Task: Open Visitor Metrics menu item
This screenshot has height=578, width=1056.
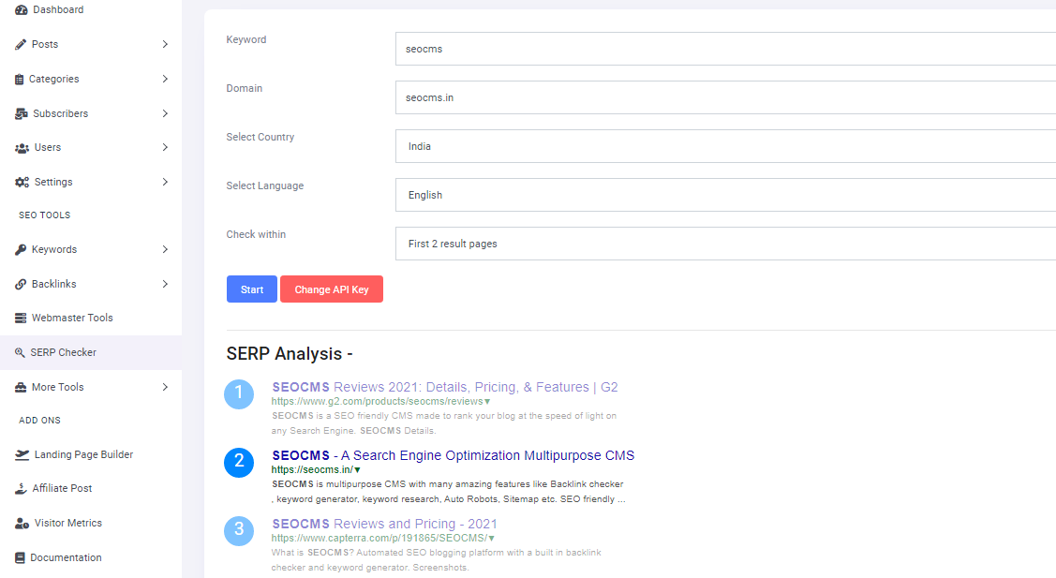Action: tap(91, 523)
